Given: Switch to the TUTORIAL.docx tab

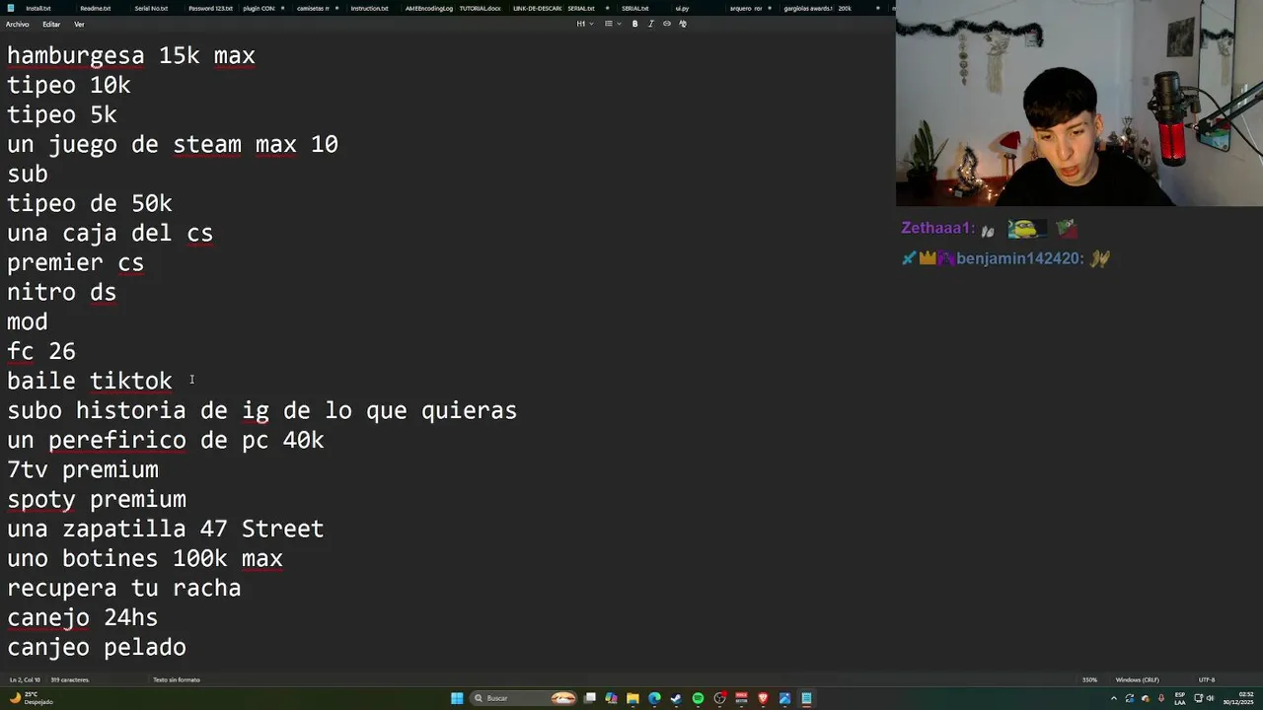Looking at the screenshot, I should point(480,8).
